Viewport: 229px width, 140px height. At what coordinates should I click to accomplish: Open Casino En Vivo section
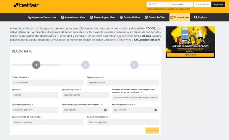tap(155, 17)
